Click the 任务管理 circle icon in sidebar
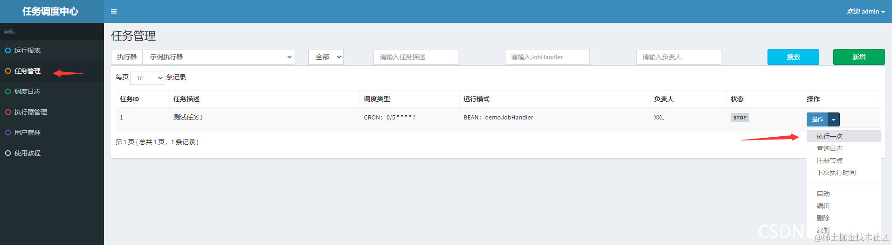The width and height of the screenshot is (892, 245). (8, 71)
